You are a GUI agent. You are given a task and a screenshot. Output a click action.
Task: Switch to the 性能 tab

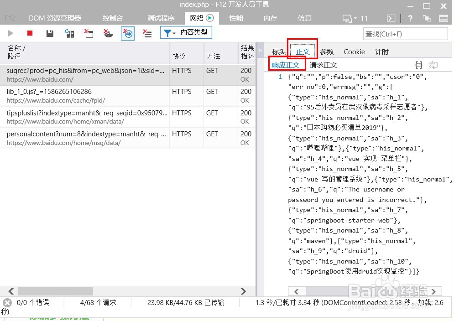[236, 18]
